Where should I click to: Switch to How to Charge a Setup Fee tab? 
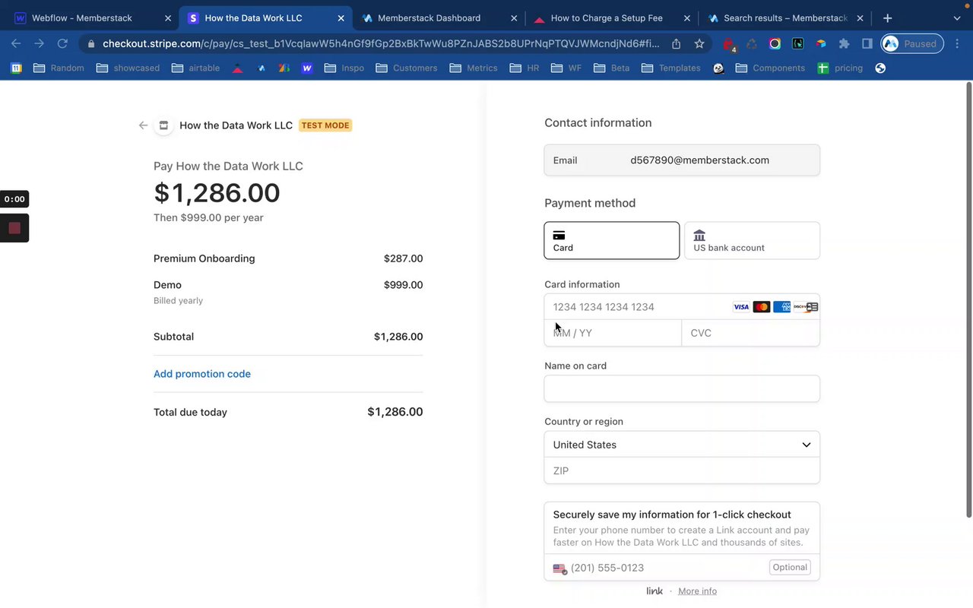point(606,18)
